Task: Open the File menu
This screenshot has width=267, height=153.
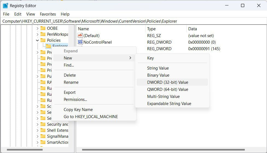Action: 6,14
